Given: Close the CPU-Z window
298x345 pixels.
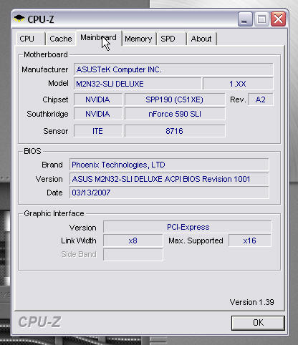Looking at the screenshot, I should pos(278,19).
